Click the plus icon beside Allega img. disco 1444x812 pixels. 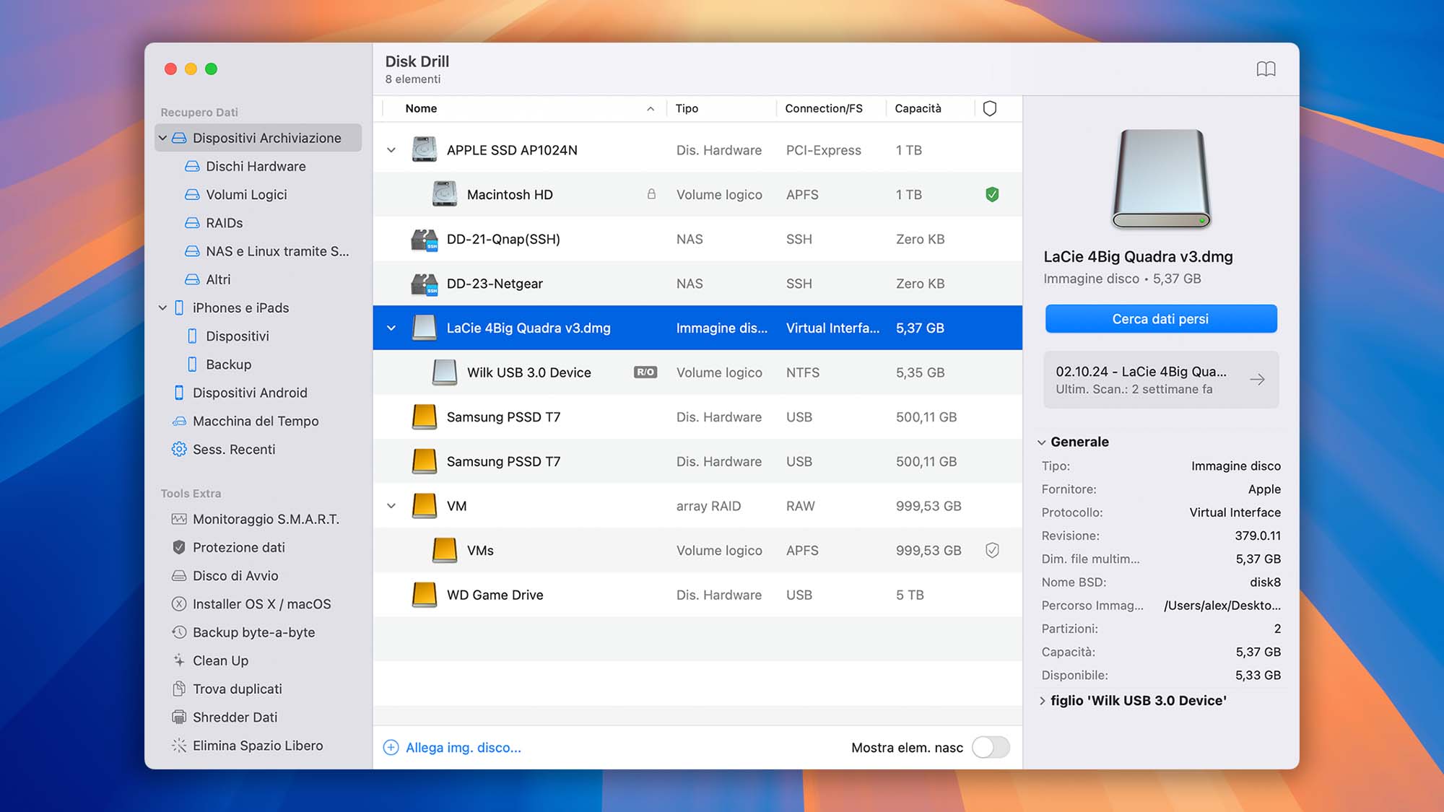click(x=391, y=748)
